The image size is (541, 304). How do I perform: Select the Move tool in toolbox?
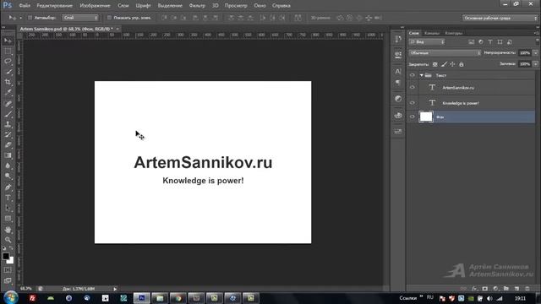pos(8,41)
